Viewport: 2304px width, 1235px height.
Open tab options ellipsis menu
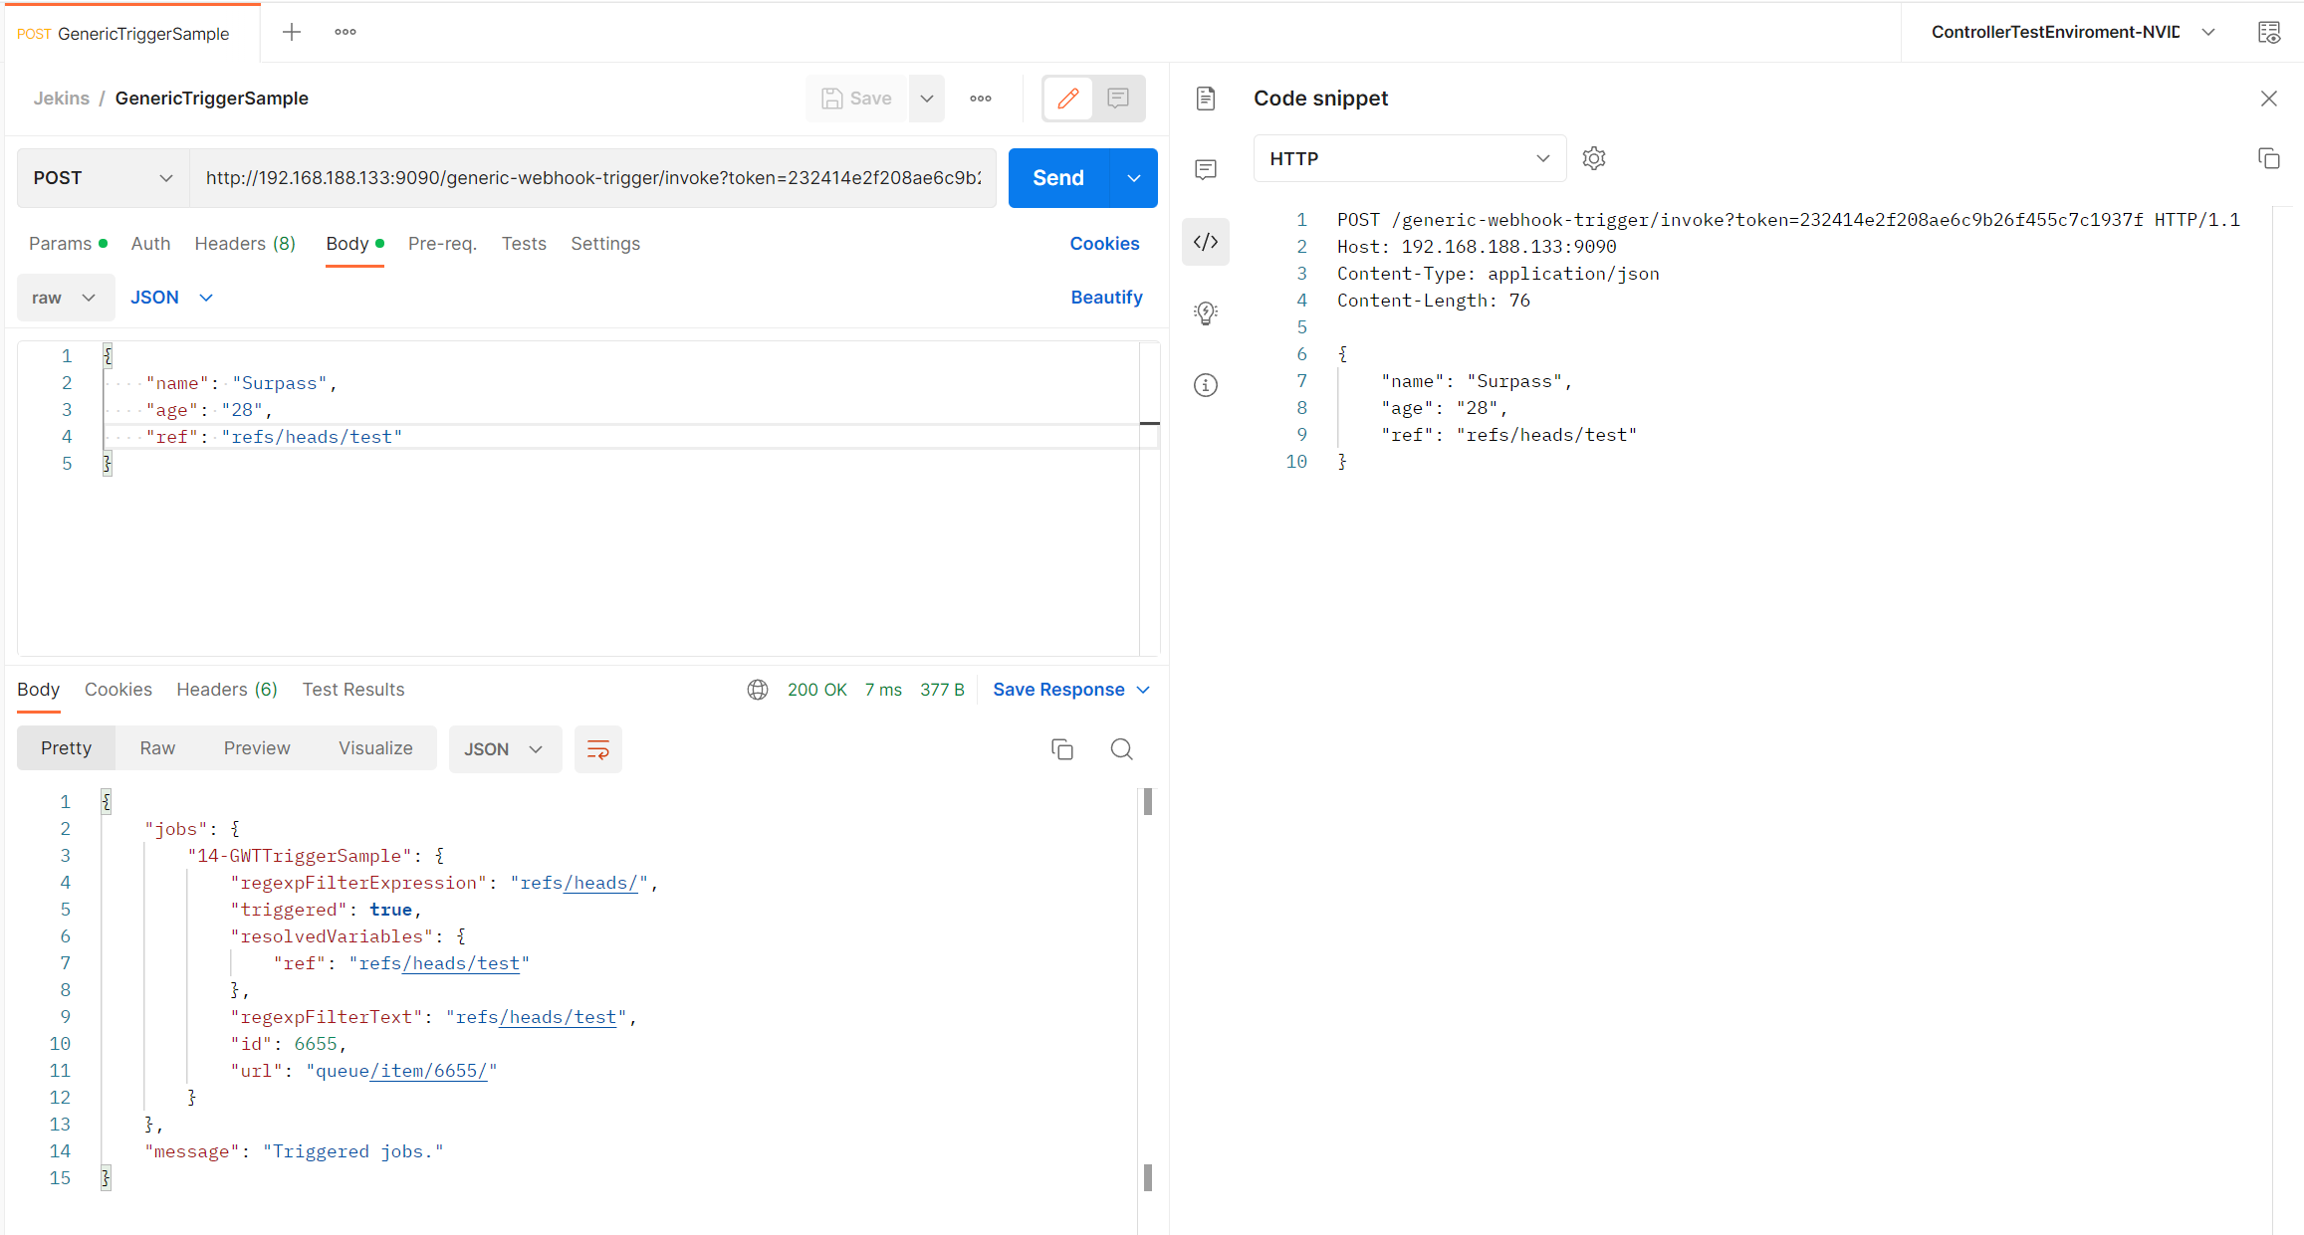(x=346, y=32)
